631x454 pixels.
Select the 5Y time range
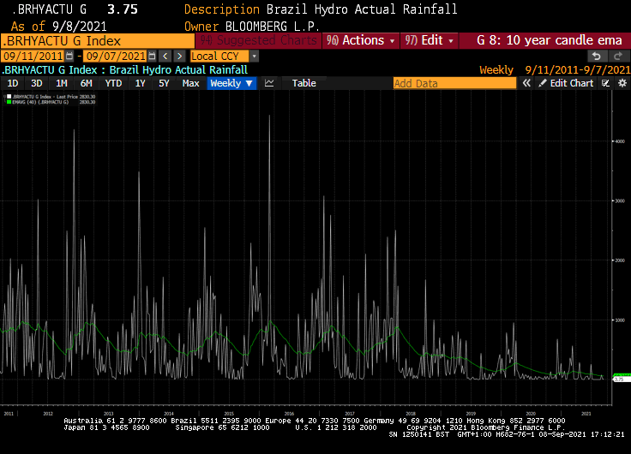point(164,83)
